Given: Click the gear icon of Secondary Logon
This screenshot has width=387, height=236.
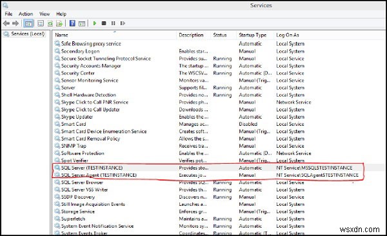Looking at the screenshot, I should [57, 51].
